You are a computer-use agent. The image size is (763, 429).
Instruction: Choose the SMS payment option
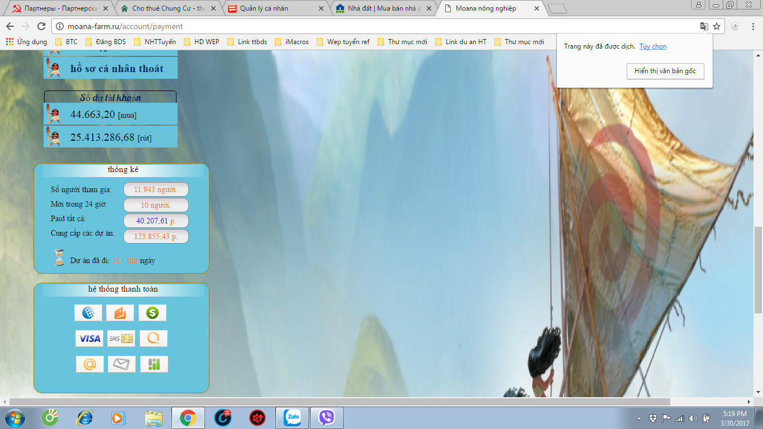[121, 339]
